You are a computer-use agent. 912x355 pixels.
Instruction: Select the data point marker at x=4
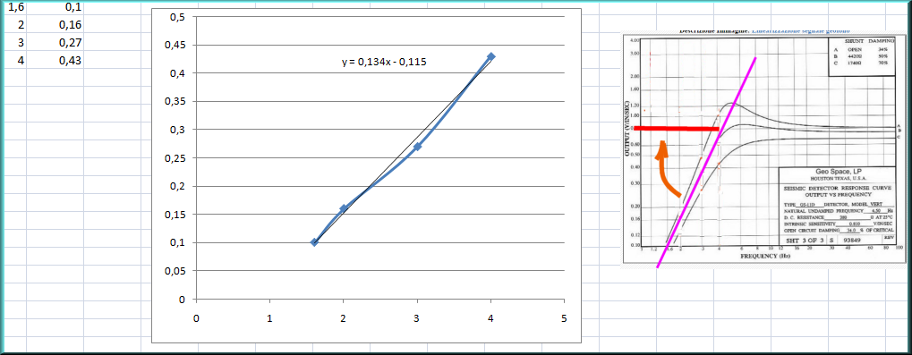(490, 56)
